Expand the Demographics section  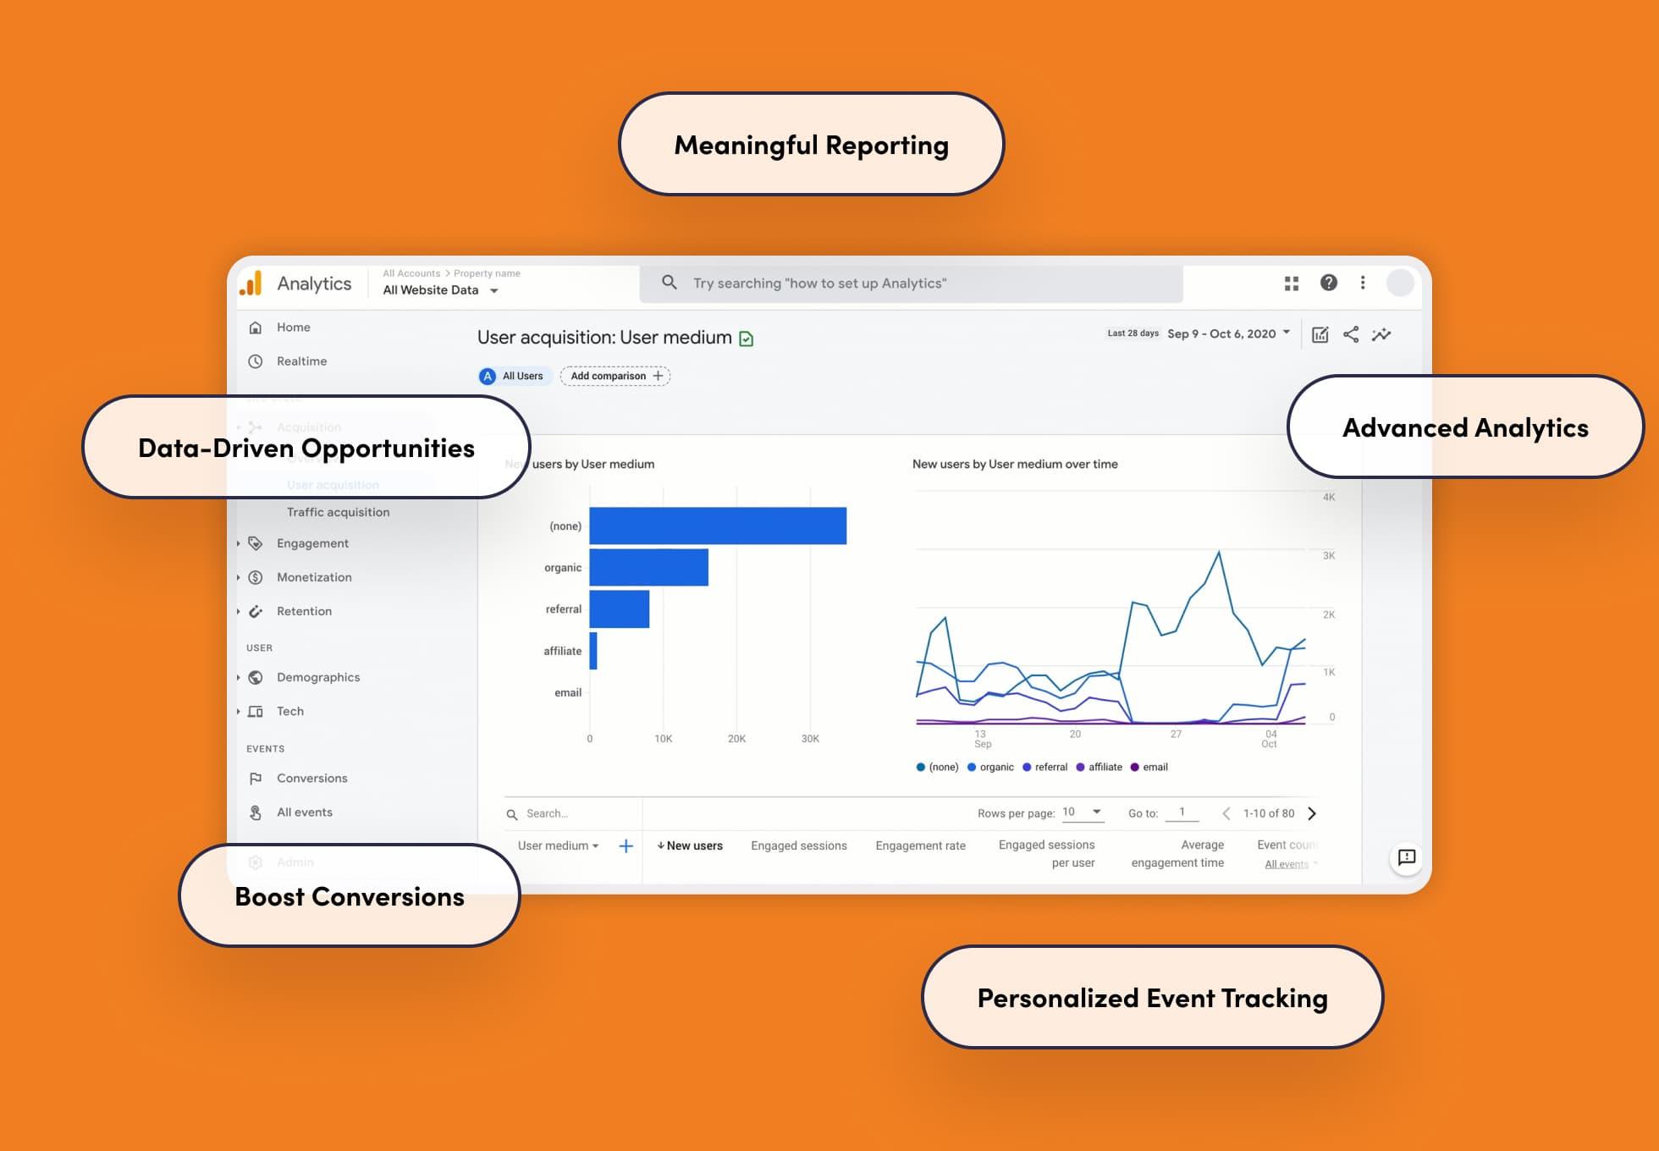(245, 677)
